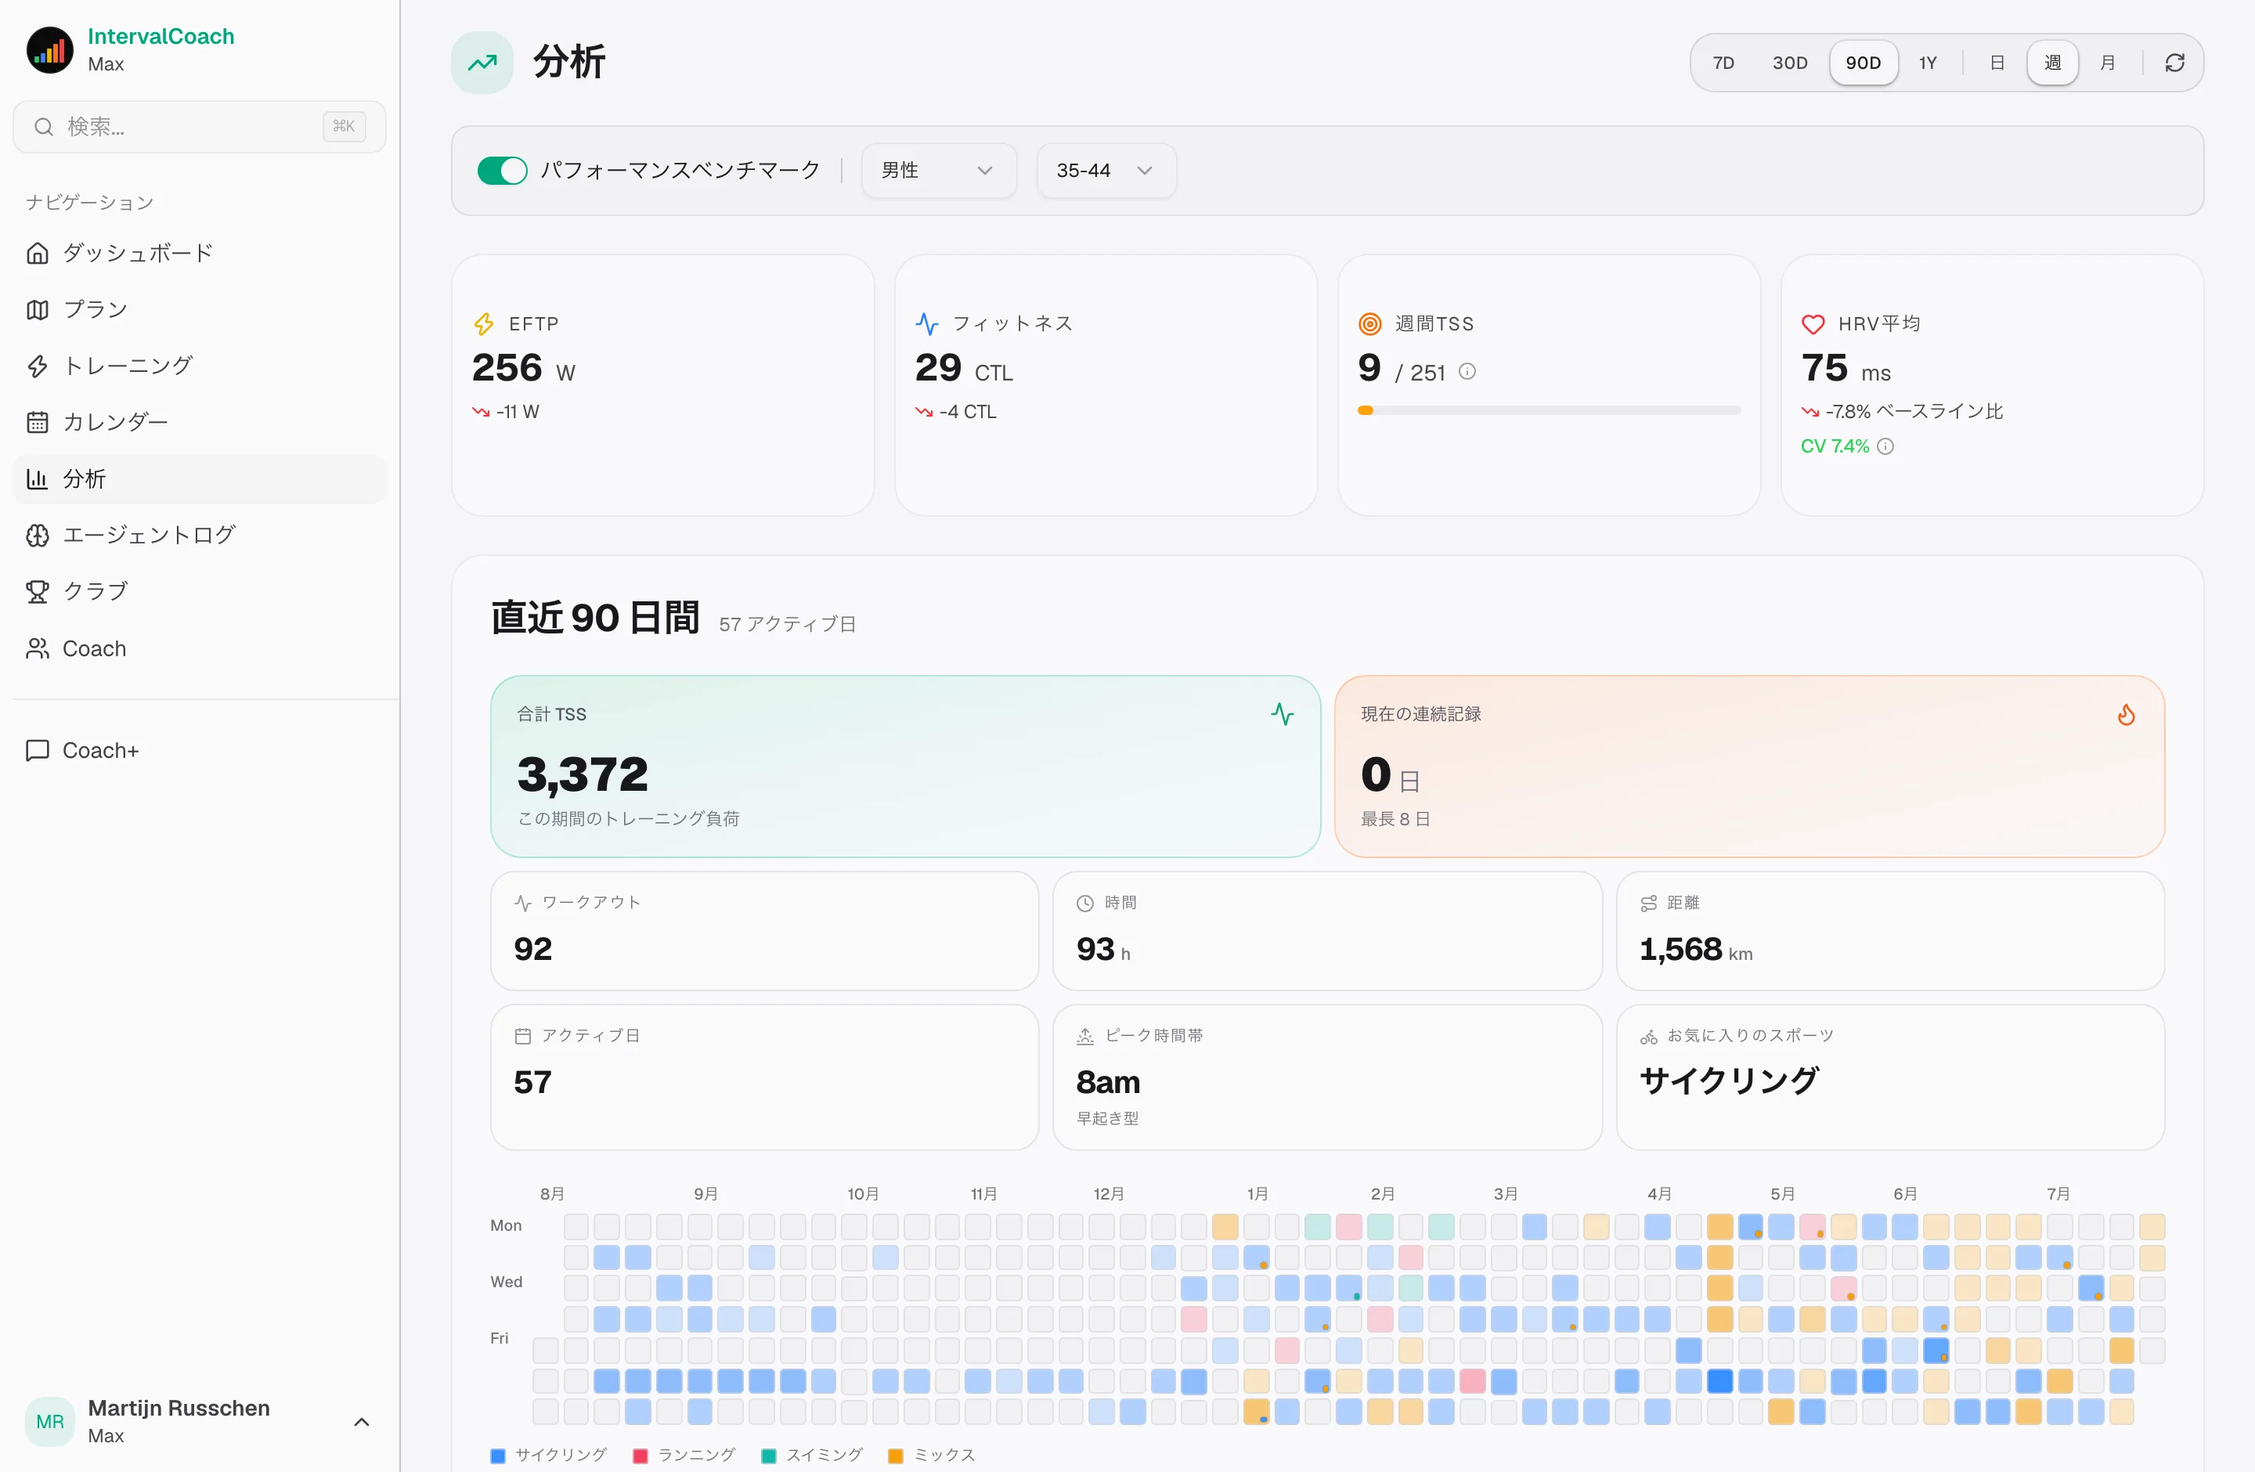This screenshot has width=2255, height=1472.
Task: Click the flame icon in 現在の連続記録 card
Action: pos(2126,715)
